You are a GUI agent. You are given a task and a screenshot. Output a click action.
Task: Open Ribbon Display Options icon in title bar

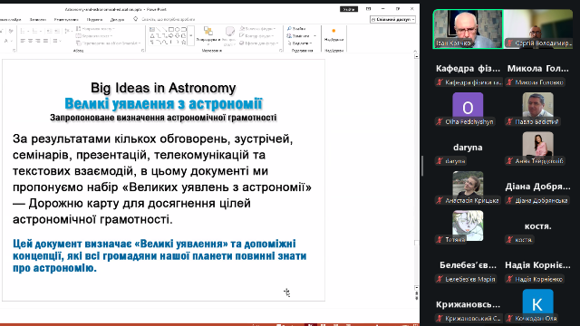pos(369,8)
